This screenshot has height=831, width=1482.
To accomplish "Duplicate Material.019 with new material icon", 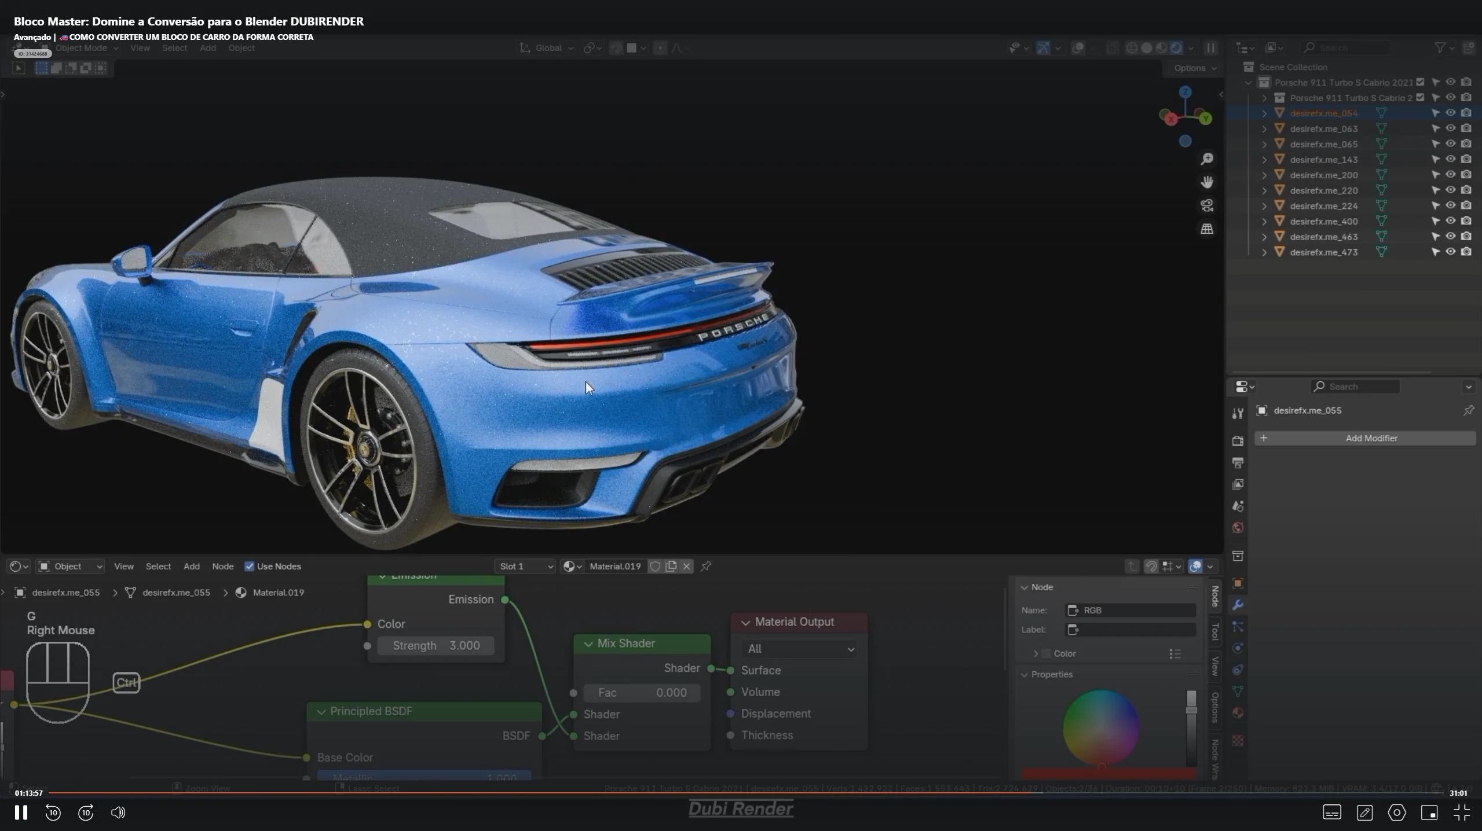I will [671, 567].
